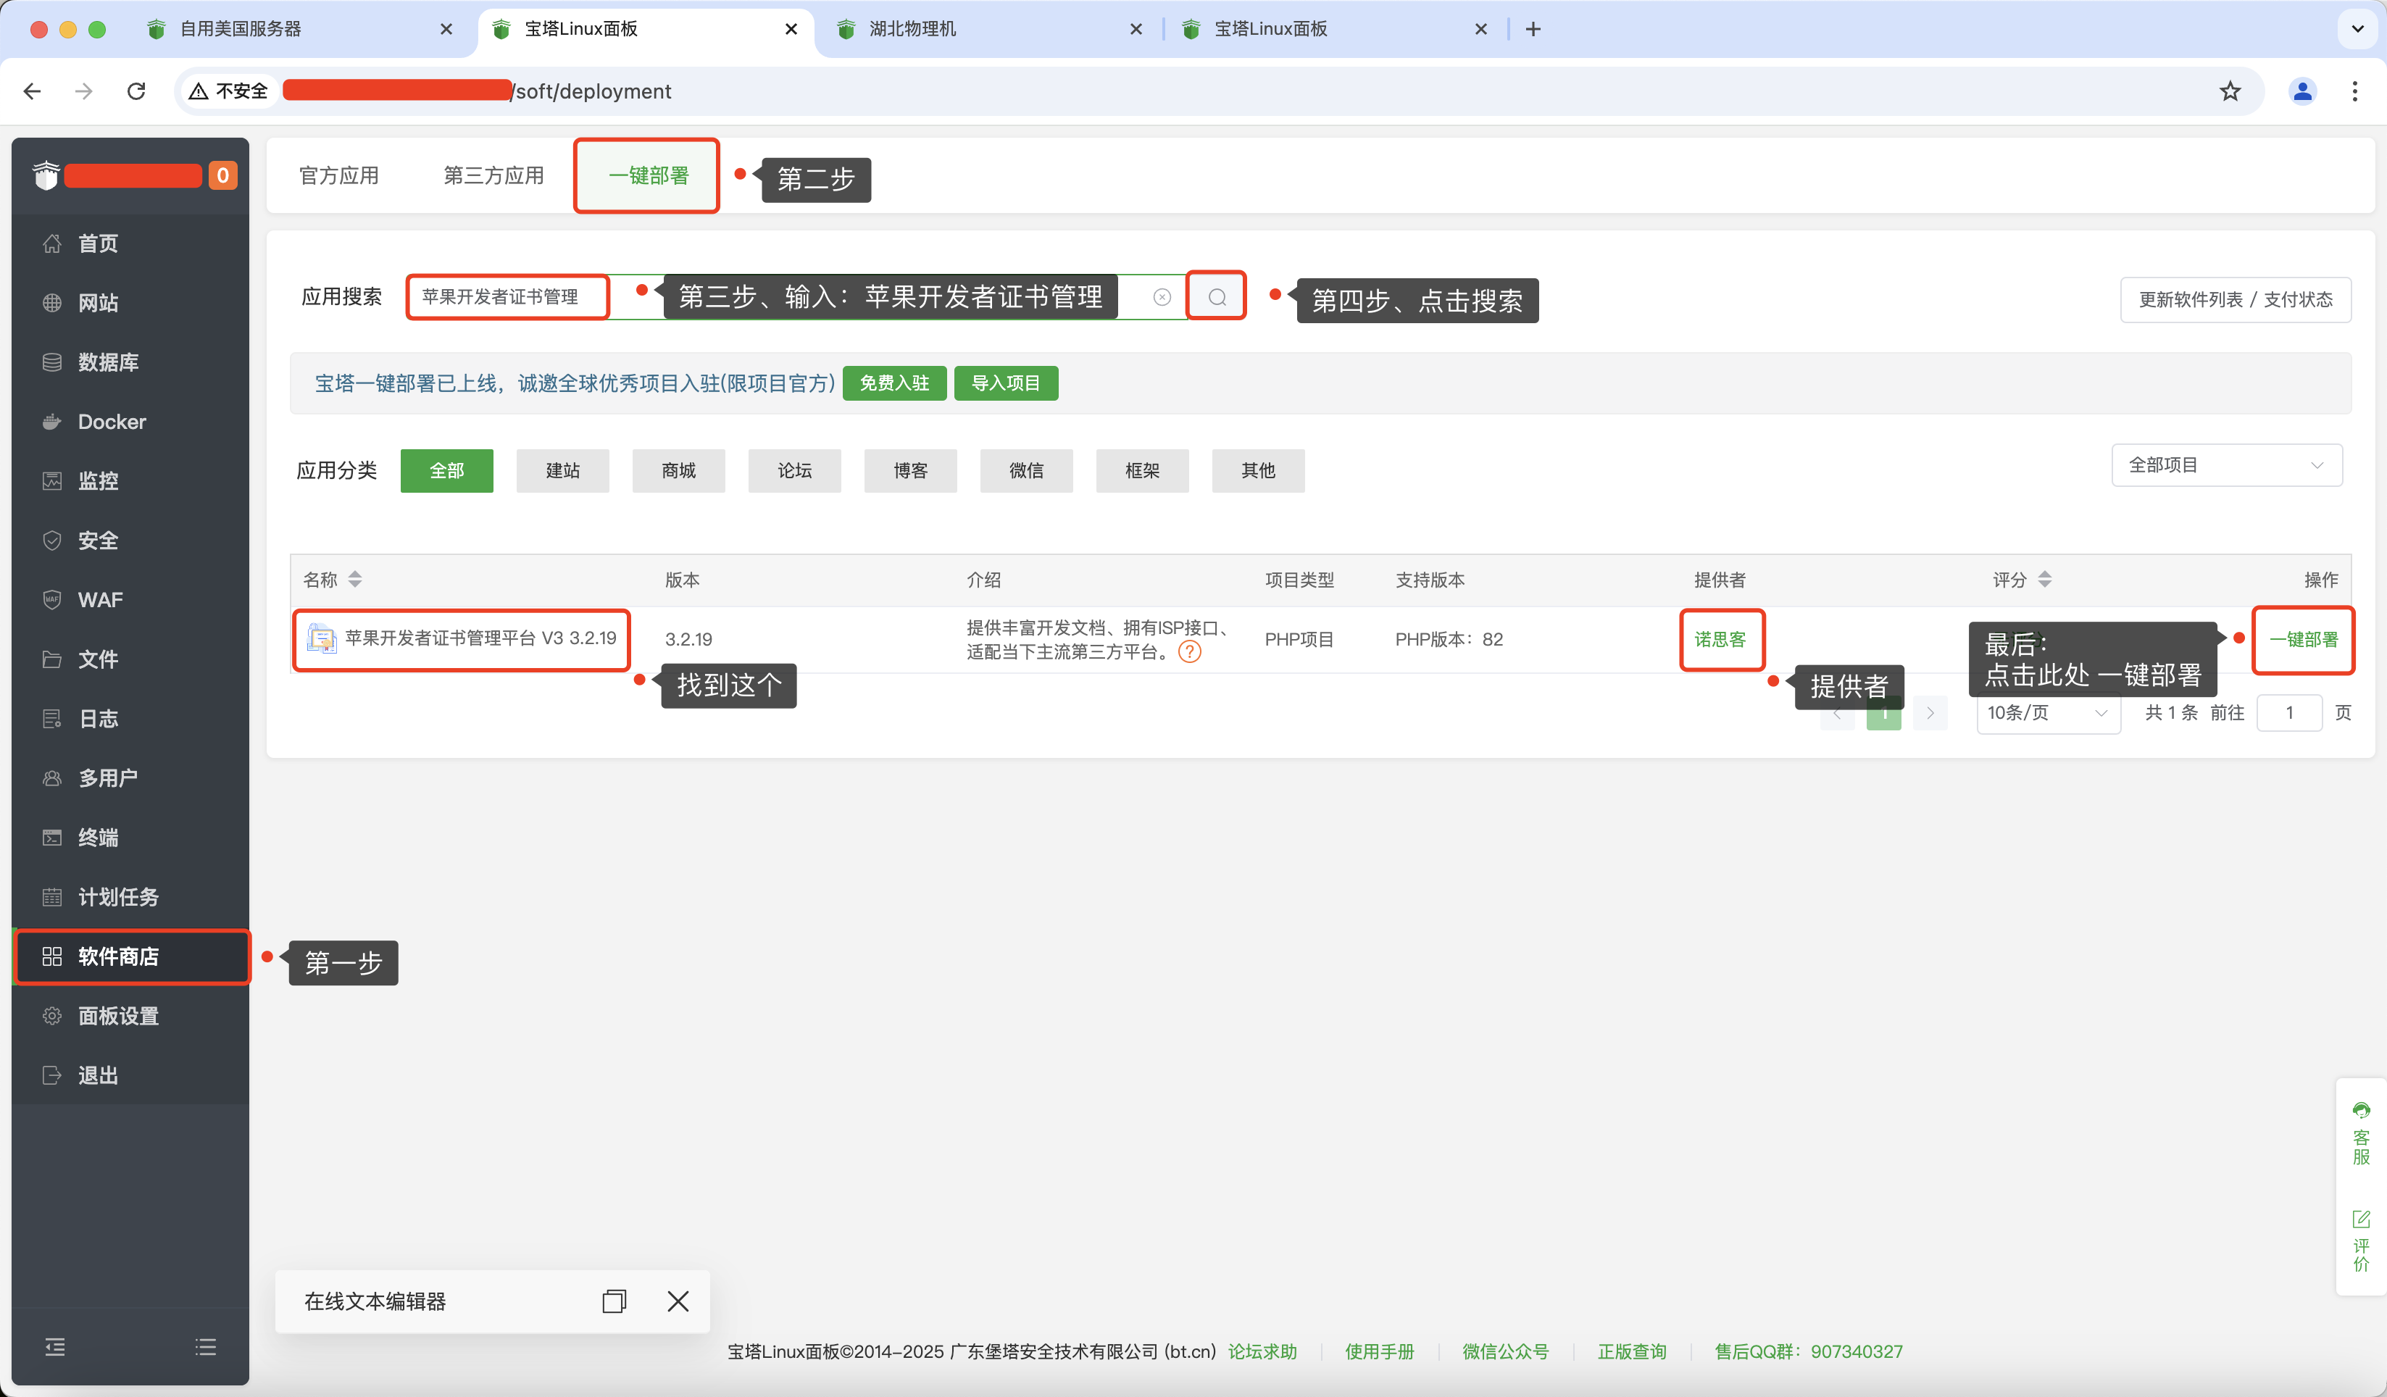The width and height of the screenshot is (2387, 1397).
Task: Switch to 官方应用 tab
Action: pos(339,175)
